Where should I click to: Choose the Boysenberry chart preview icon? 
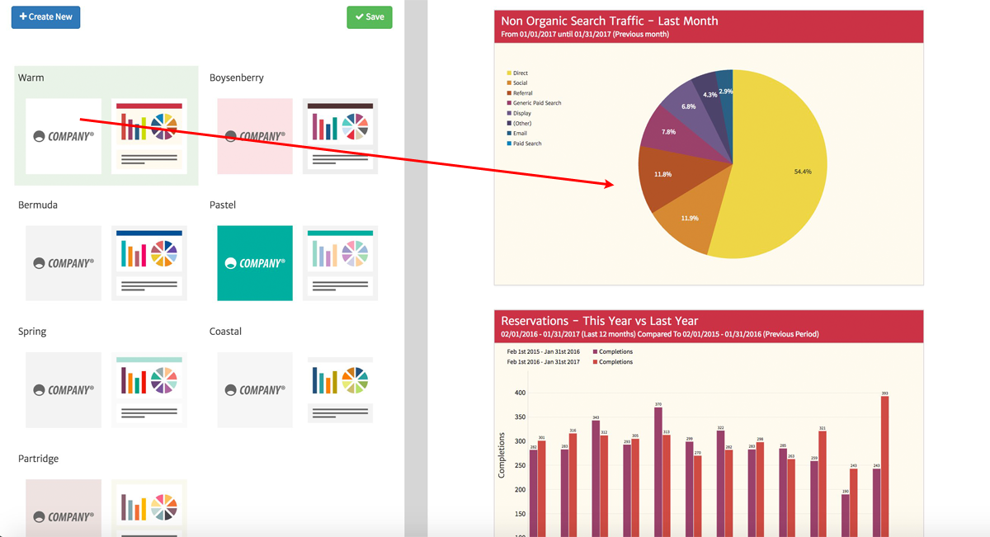(x=340, y=136)
